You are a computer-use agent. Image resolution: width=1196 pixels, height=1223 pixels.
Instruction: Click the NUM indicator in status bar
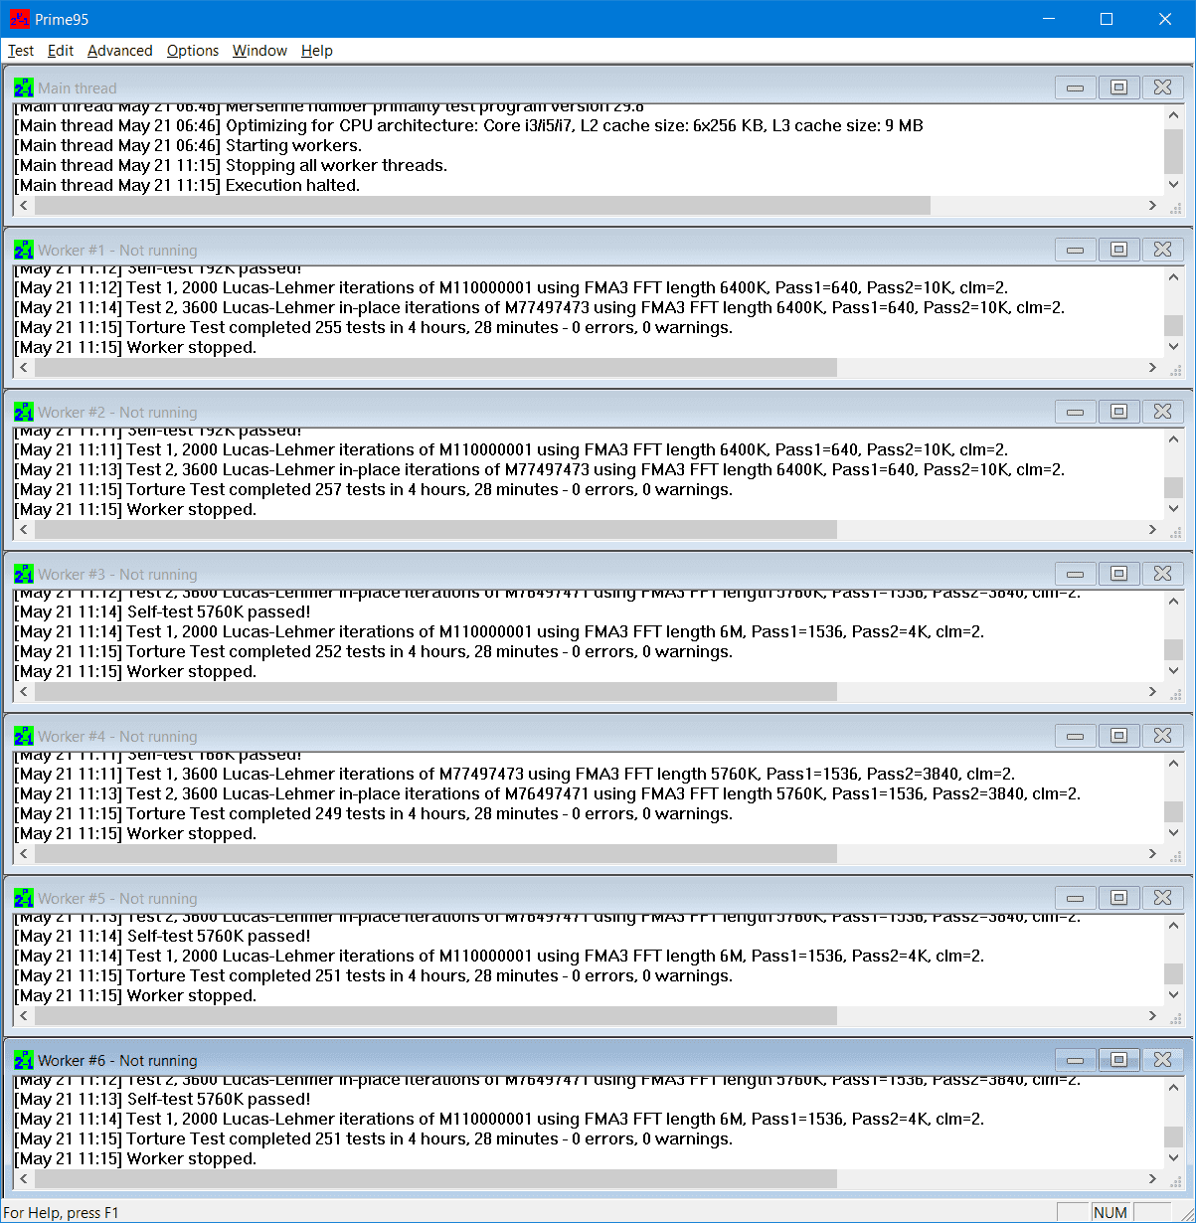tap(1110, 1212)
